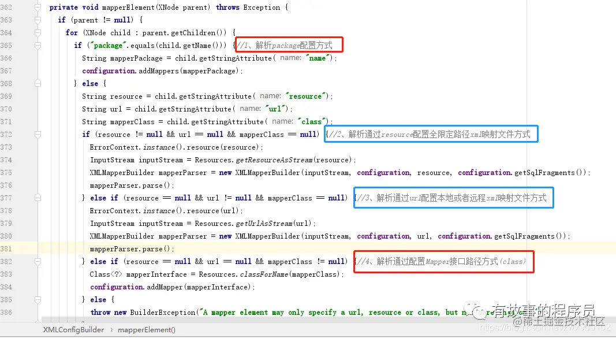616x338 pixels.
Task: Click getSqlFragments() on line 380
Action: coord(529,236)
